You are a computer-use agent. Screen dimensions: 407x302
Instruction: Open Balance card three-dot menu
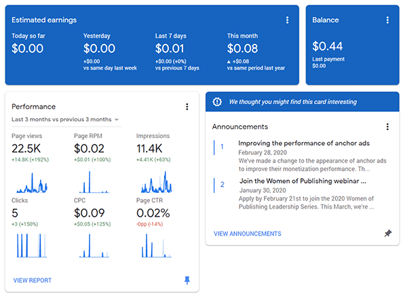[x=387, y=20]
